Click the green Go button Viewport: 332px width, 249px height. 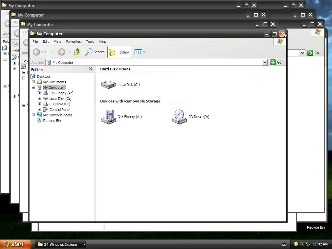tap(276, 62)
